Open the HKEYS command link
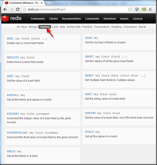The image size is (157, 165). tap(11, 151)
